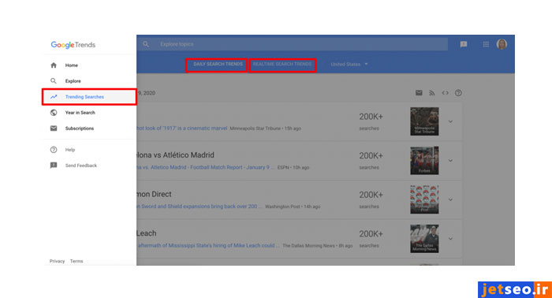Open Trending Searches in sidebar
Image resolution: width=552 pixels, height=298 pixels.
click(x=89, y=97)
